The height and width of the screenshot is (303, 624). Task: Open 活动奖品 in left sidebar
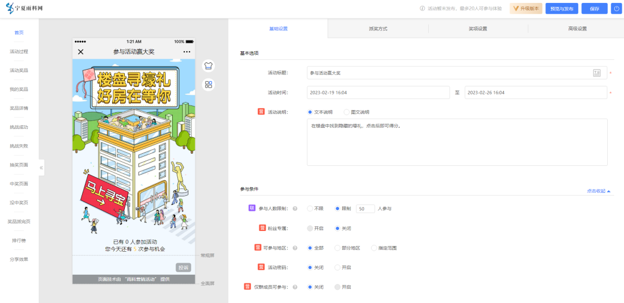[x=19, y=71]
